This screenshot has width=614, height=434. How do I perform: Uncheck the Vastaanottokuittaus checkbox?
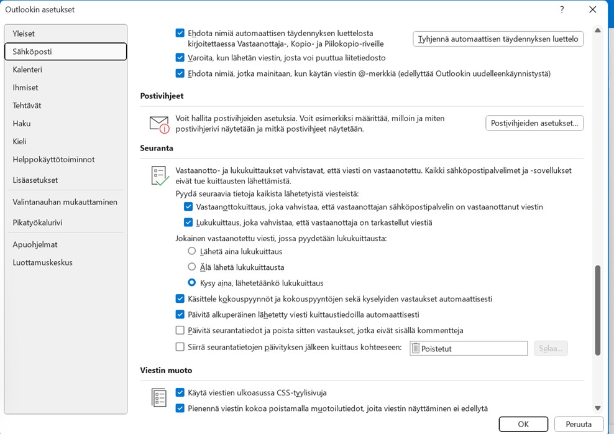188,206
